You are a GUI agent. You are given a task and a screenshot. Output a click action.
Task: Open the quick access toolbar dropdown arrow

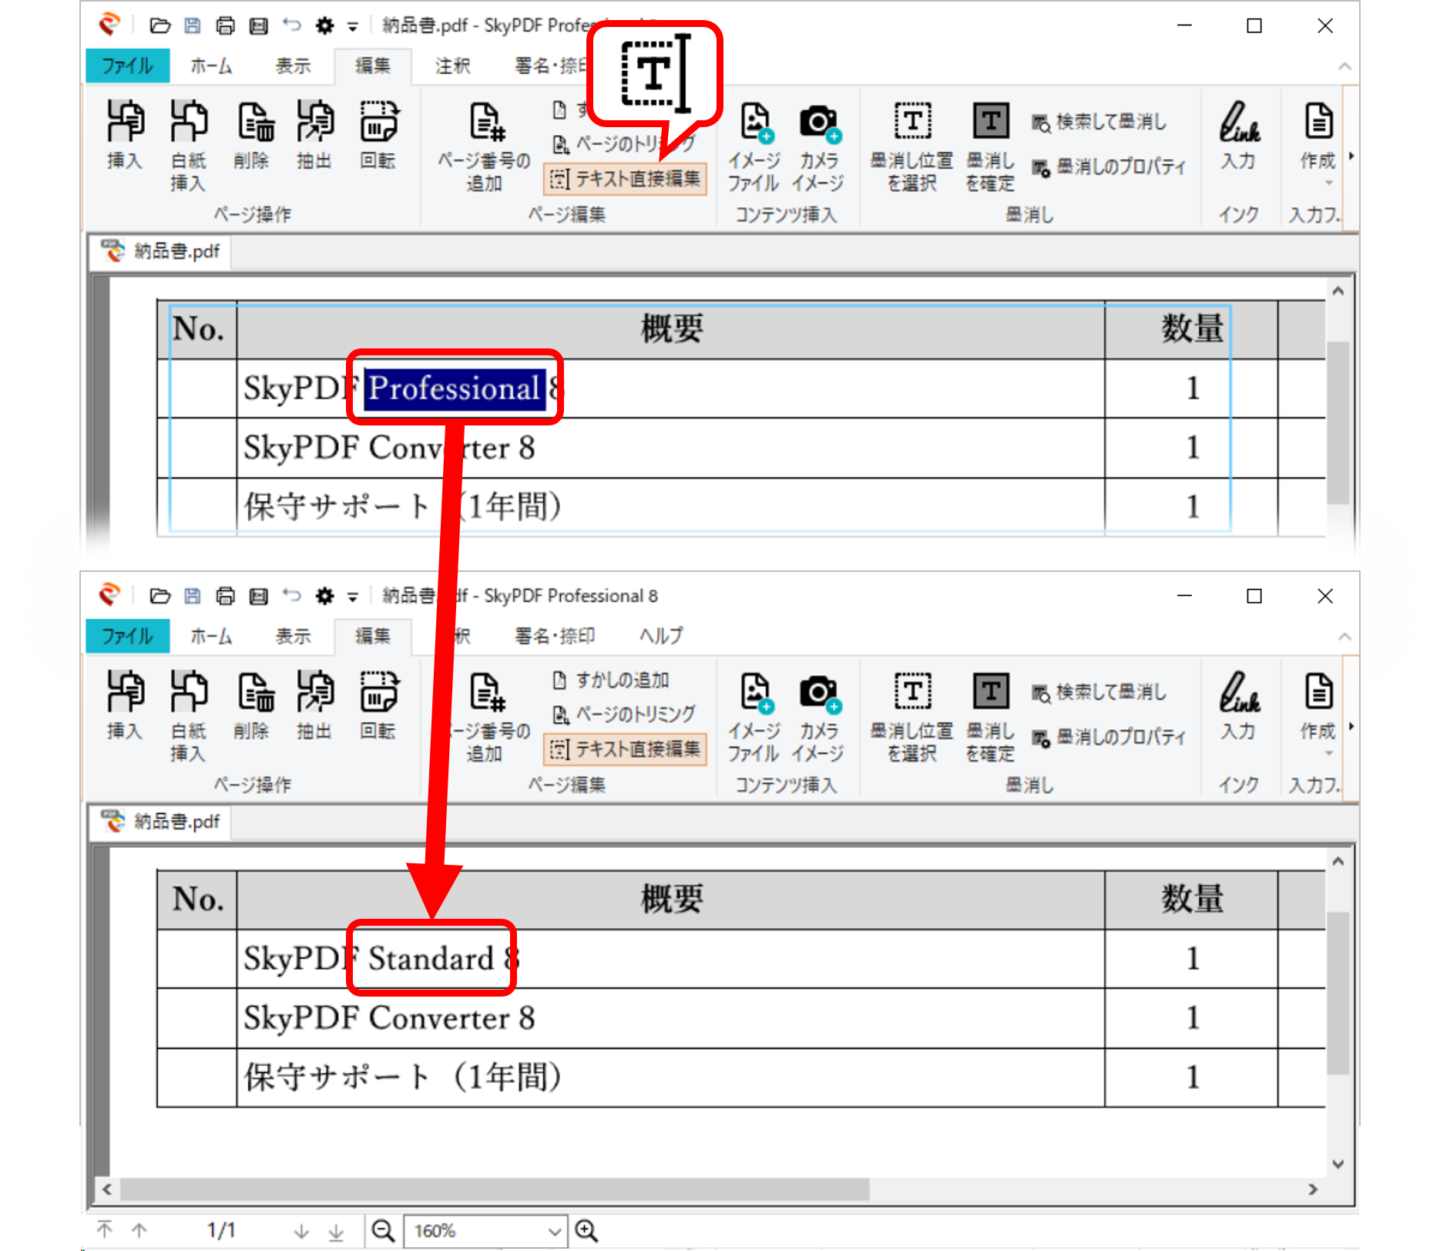(351, 25)
